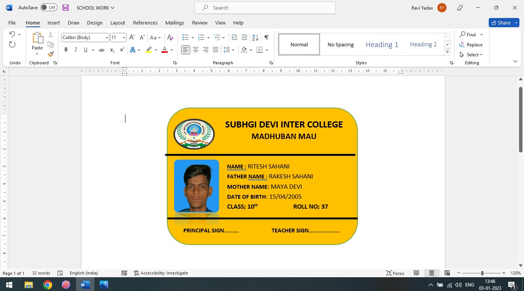The height and width of the screenshot is (291, 524).
Task: Click the Show/Hide paragraph marks icon
Action: click(266, 38)
